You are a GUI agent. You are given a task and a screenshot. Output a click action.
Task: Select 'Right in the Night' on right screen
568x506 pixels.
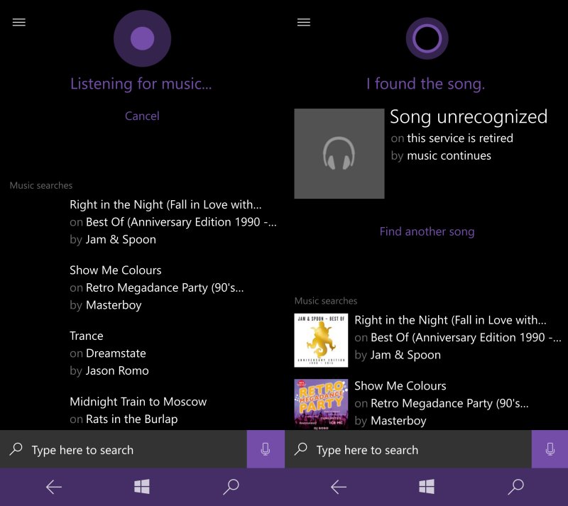(x=450, y=320)
